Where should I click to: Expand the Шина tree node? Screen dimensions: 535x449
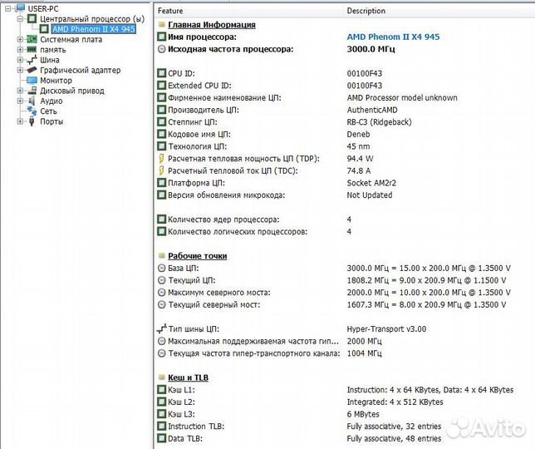pos(20,60)
